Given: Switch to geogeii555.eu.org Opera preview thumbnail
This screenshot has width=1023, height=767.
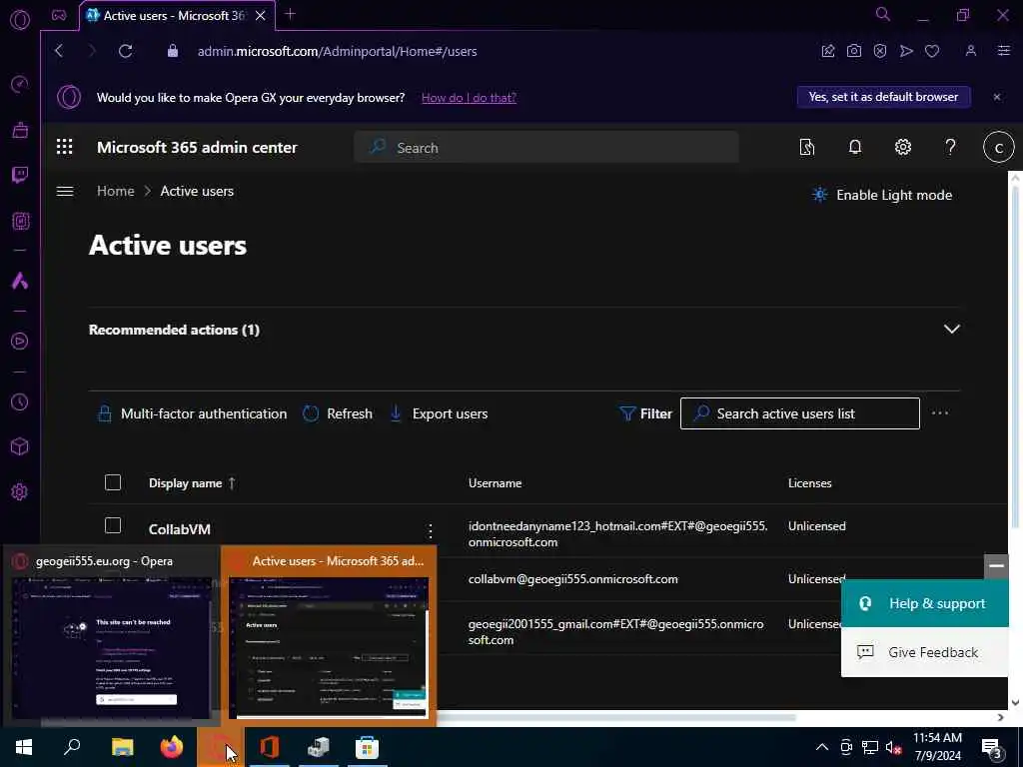Looking at the screenshot, I should point(111,636).
